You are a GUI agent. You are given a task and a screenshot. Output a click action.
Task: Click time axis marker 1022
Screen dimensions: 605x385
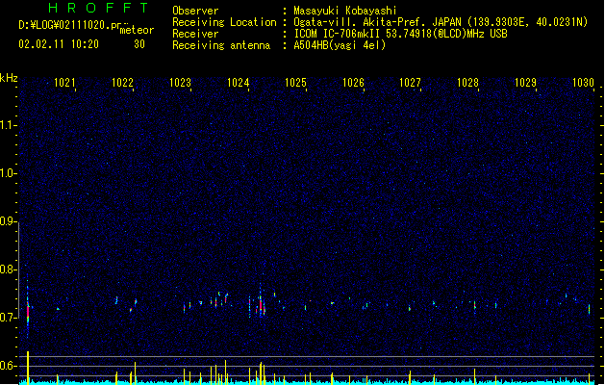coord(122,83)
